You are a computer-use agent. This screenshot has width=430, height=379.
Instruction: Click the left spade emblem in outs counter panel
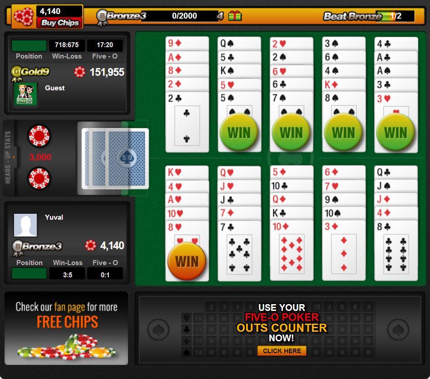point(158,330)
